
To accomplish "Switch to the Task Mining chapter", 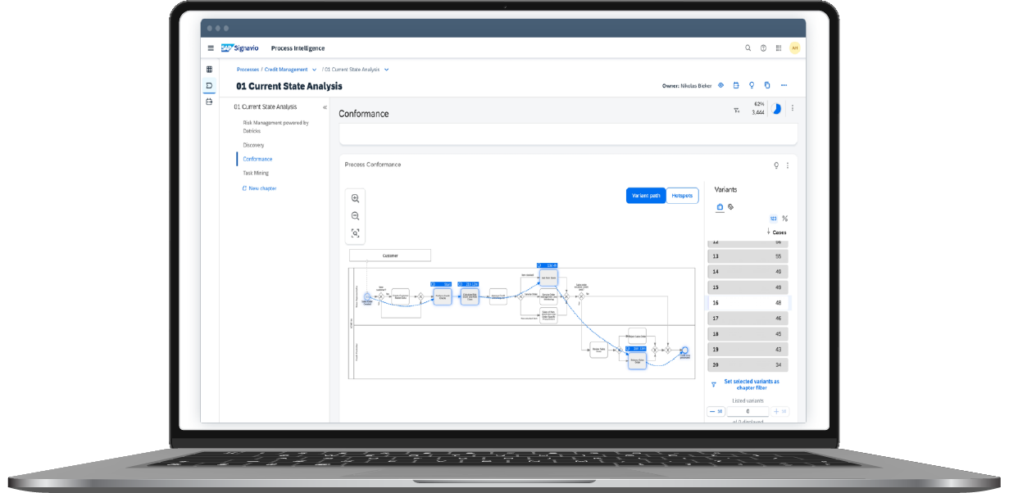I will (x=256, y=173).
